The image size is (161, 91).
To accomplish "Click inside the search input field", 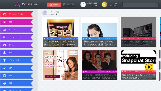I will tap(139, 5).
